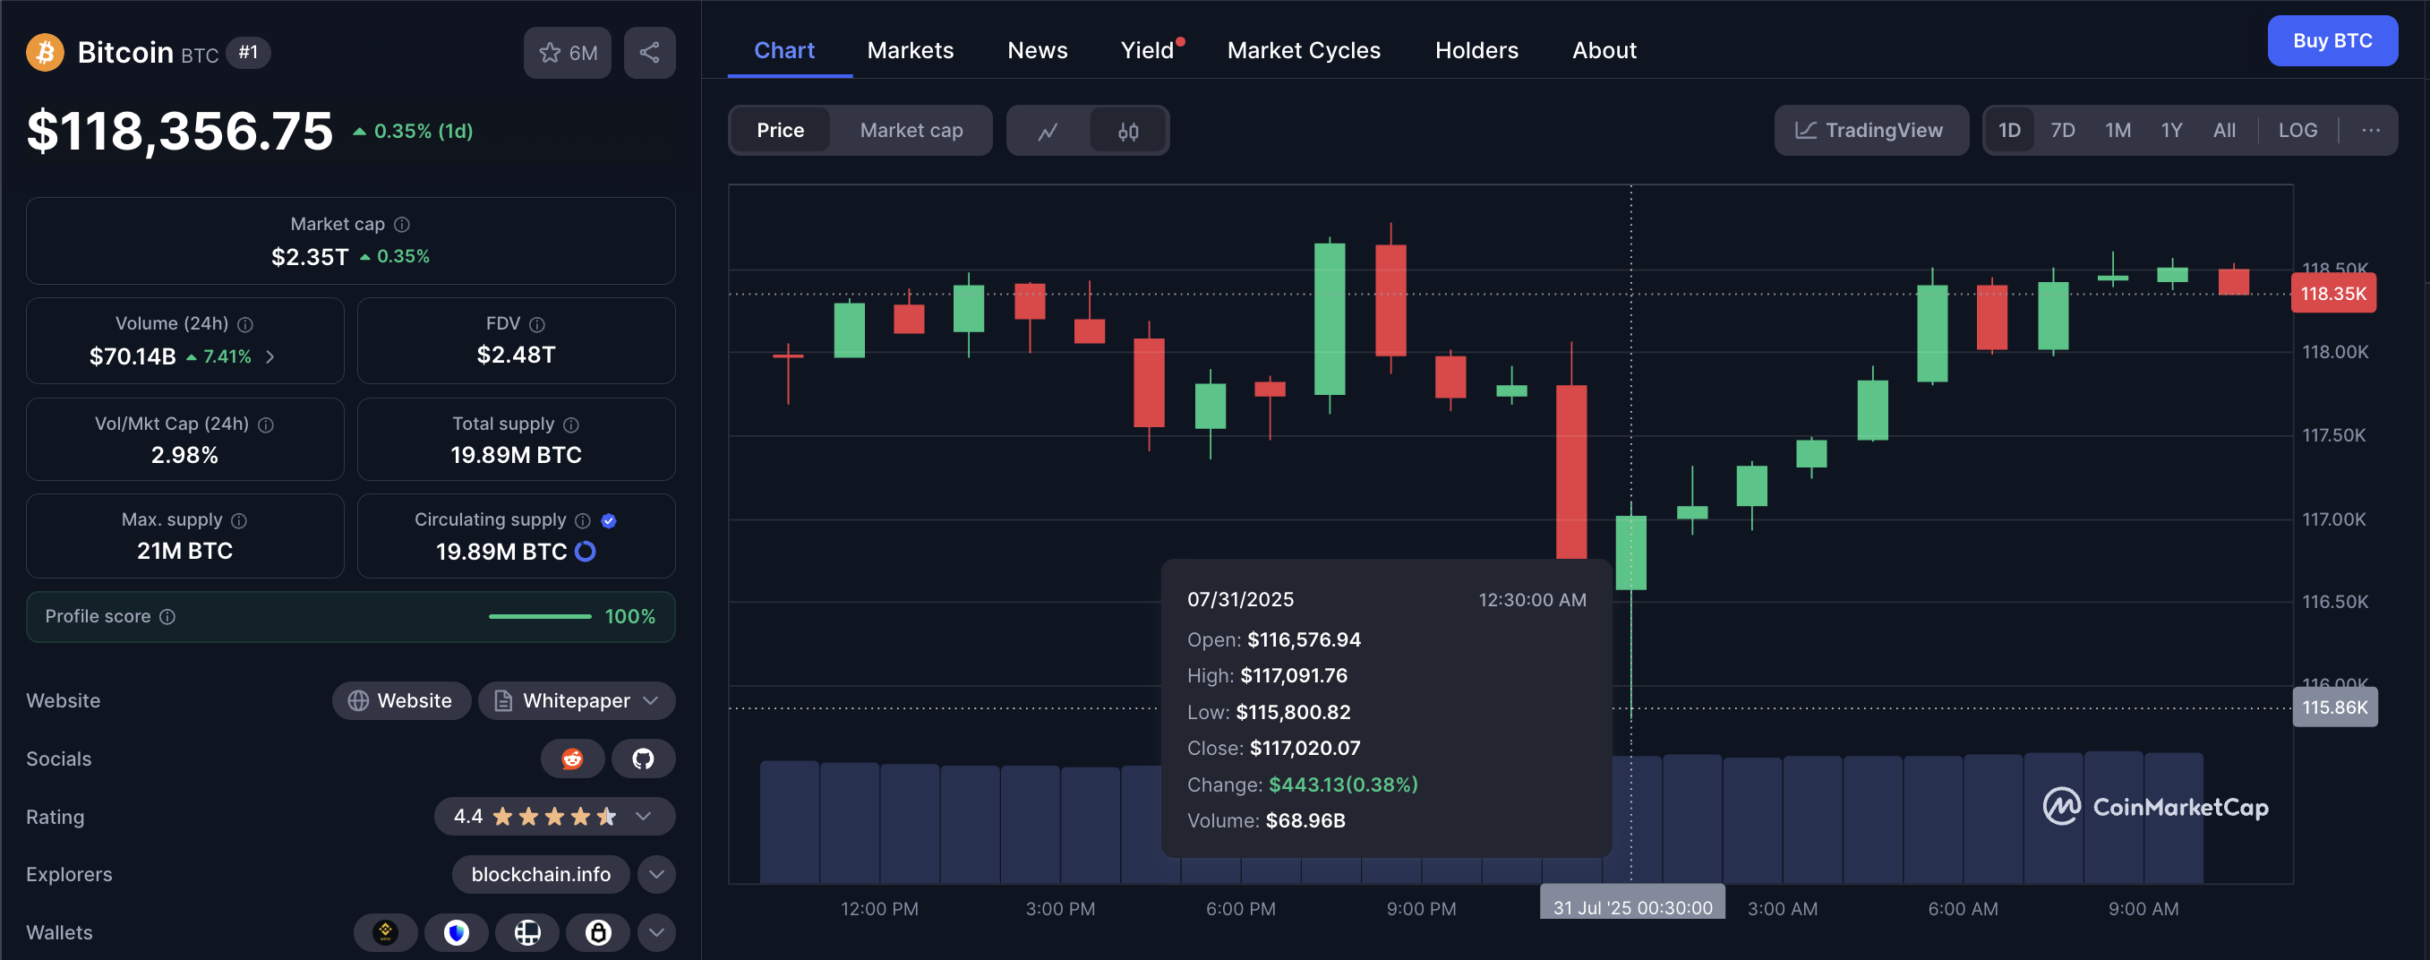Visit the Website link

401,700
